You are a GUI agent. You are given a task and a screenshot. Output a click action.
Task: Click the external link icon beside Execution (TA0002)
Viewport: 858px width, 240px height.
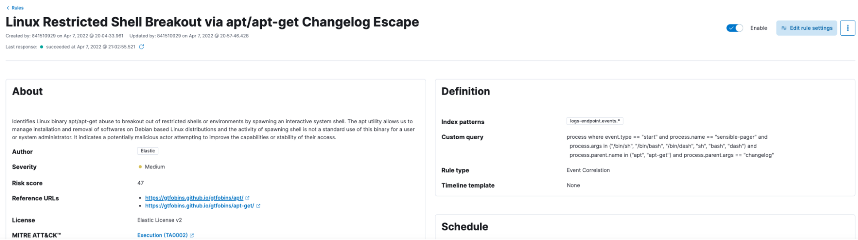click(192, 235)
